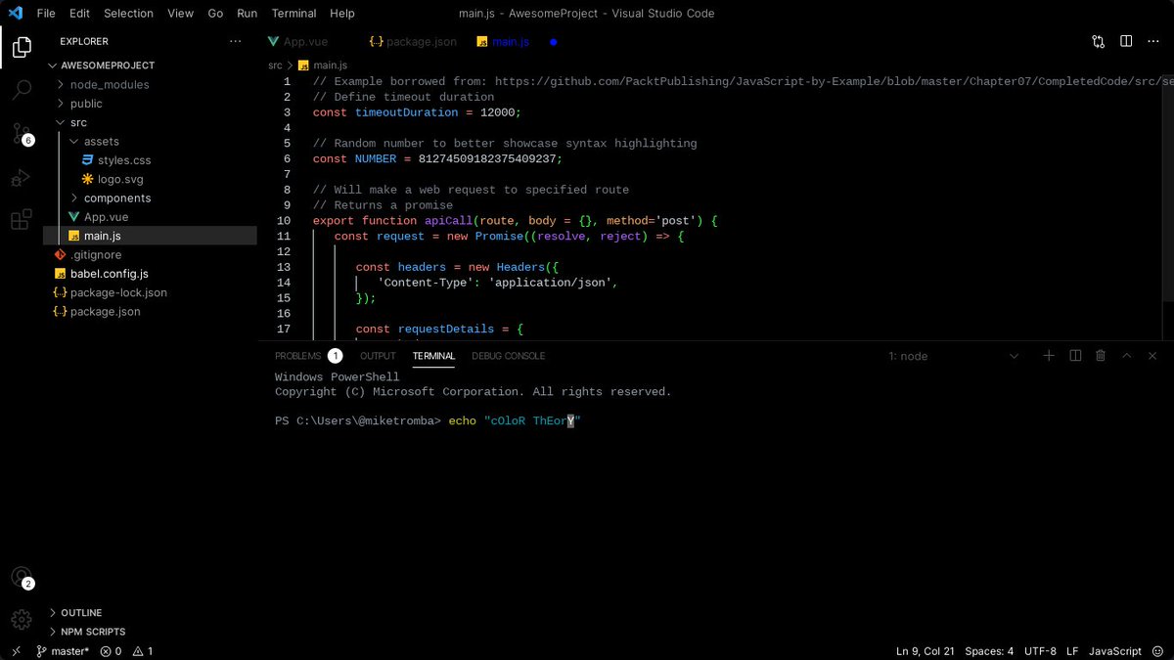Viewport: 1174px width, 660px height.
Task: Close the terminal panel
Action: [x=1153, y=356]
